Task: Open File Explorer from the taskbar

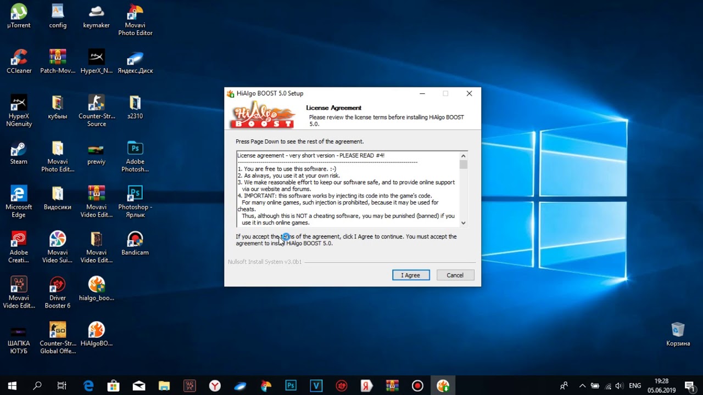Action: tap(164, 386)
